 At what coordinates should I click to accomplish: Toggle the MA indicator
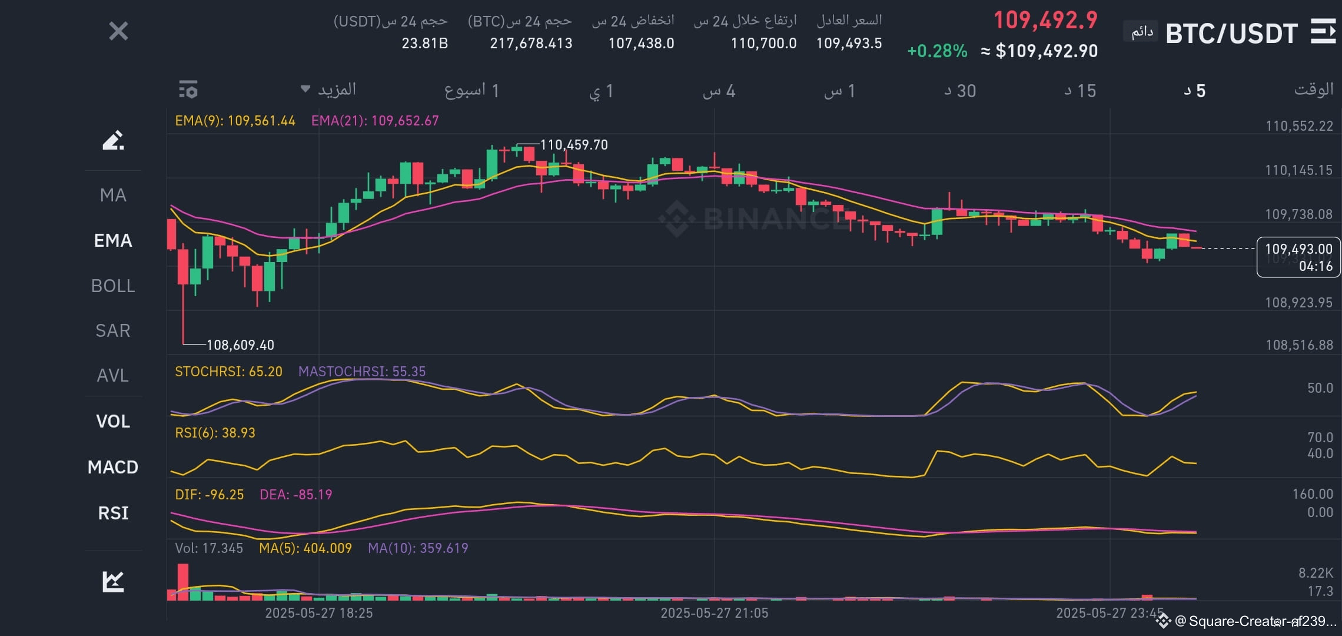[x=113, y=195]
